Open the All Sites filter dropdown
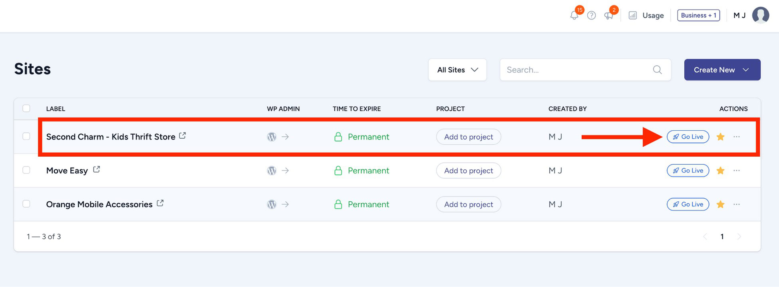The image size is (779, 287). pos(457,69)
